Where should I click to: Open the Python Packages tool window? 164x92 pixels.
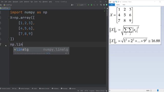coord(24,89)
